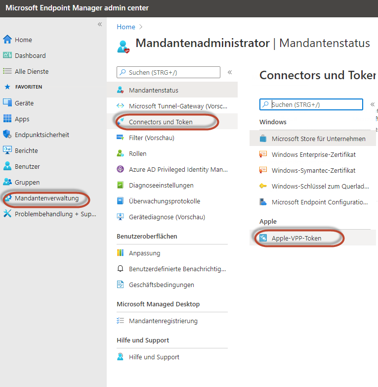Click the Home breadcrumb link
The image size is (378, 387).
[x=126, y=27]
